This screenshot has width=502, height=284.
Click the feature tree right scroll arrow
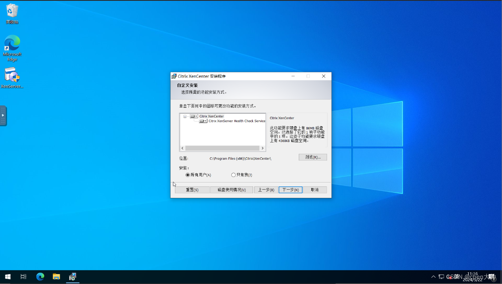click(x=263, y=148)
